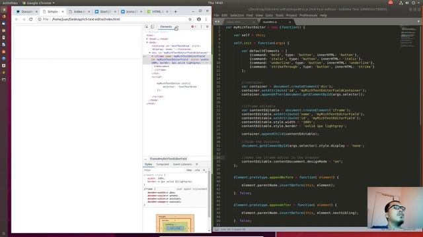Collapse the selected iframe node
423x237 pixels.
click(153, 56)
